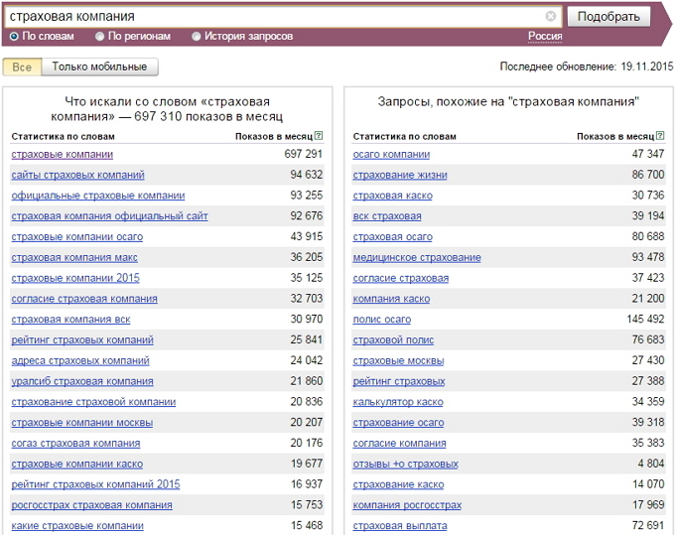675x535 pixels.
Task: Open the 'Россия' region selector
Action: click(x=545, y=36)
